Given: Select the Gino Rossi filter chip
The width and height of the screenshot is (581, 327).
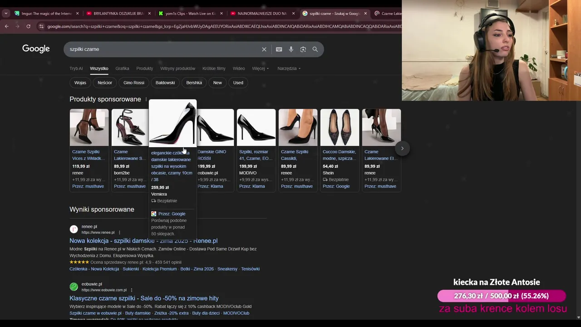Looking at the screenshot, I should coord(134,83).
